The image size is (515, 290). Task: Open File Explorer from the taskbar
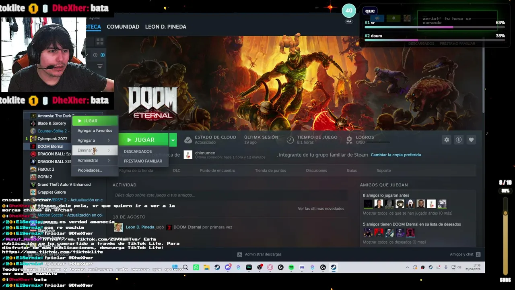click(x=206, y=267)
